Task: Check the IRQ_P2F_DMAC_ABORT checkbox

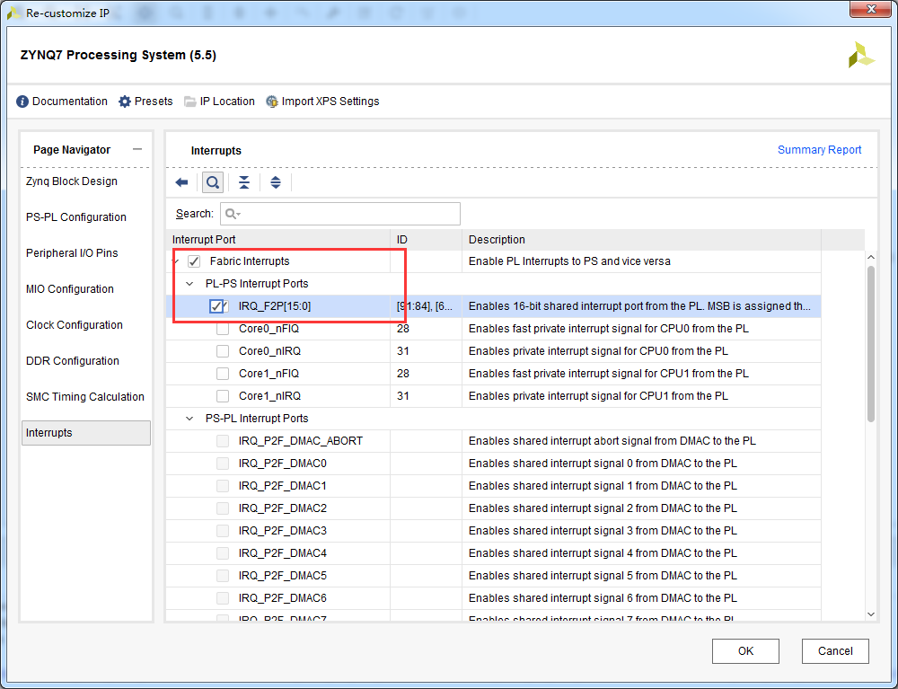Action: click(x=223, y=441)
